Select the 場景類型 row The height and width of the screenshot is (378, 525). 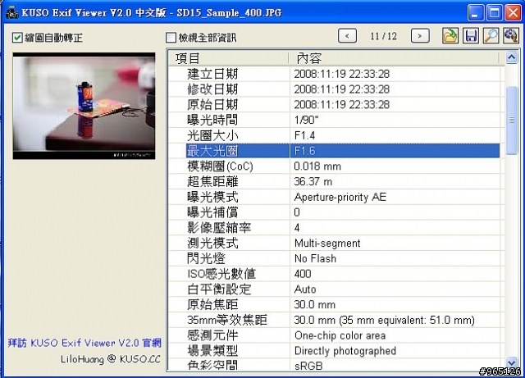click(x=335, y=351)
